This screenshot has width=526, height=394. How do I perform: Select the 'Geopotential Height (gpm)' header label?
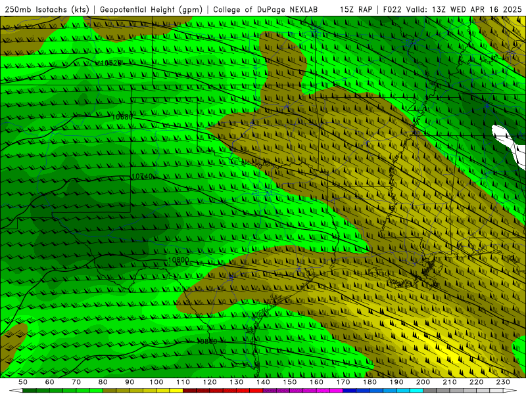coord(151,10)
